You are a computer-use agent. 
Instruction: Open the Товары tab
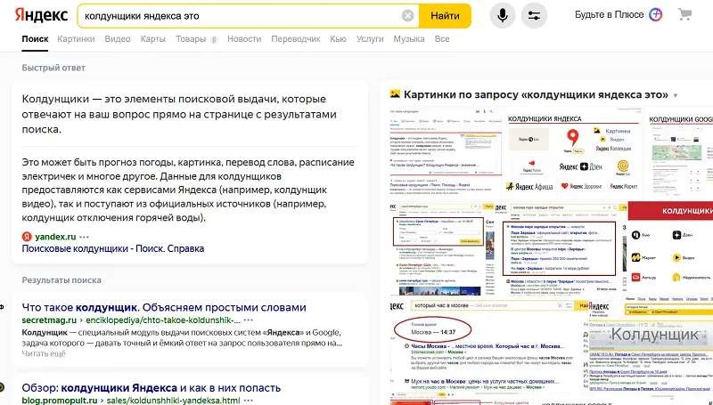[x=191, y=39]
